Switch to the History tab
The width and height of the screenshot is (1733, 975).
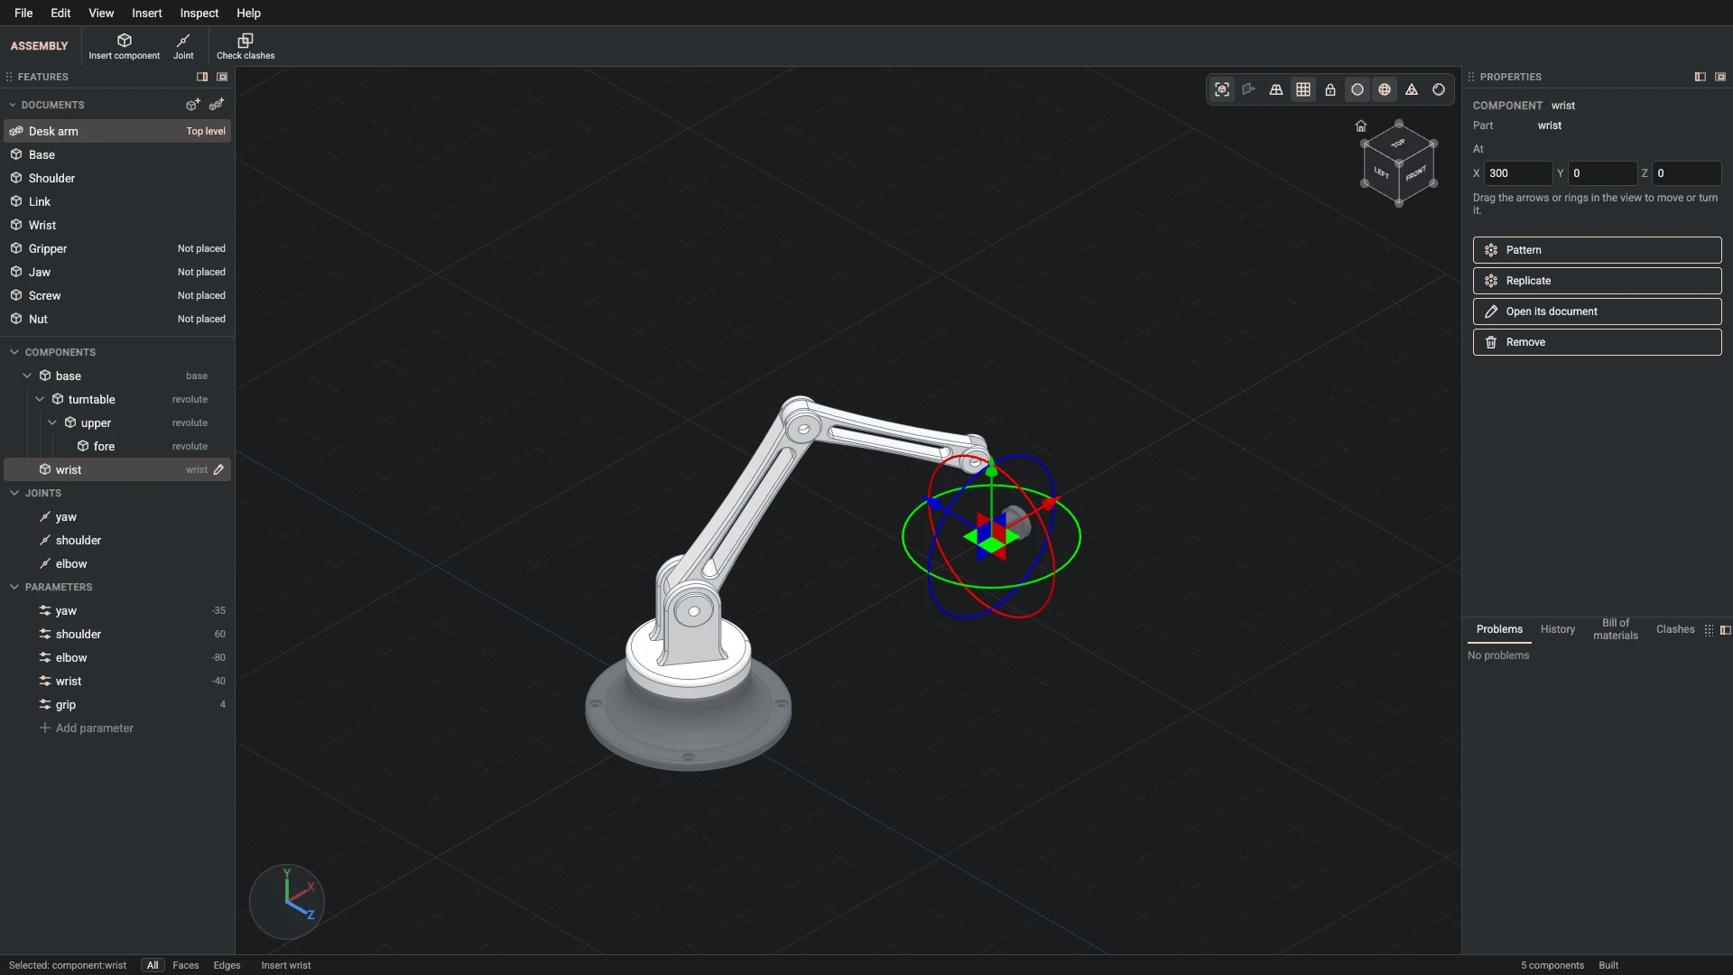tap(1558, 629)
